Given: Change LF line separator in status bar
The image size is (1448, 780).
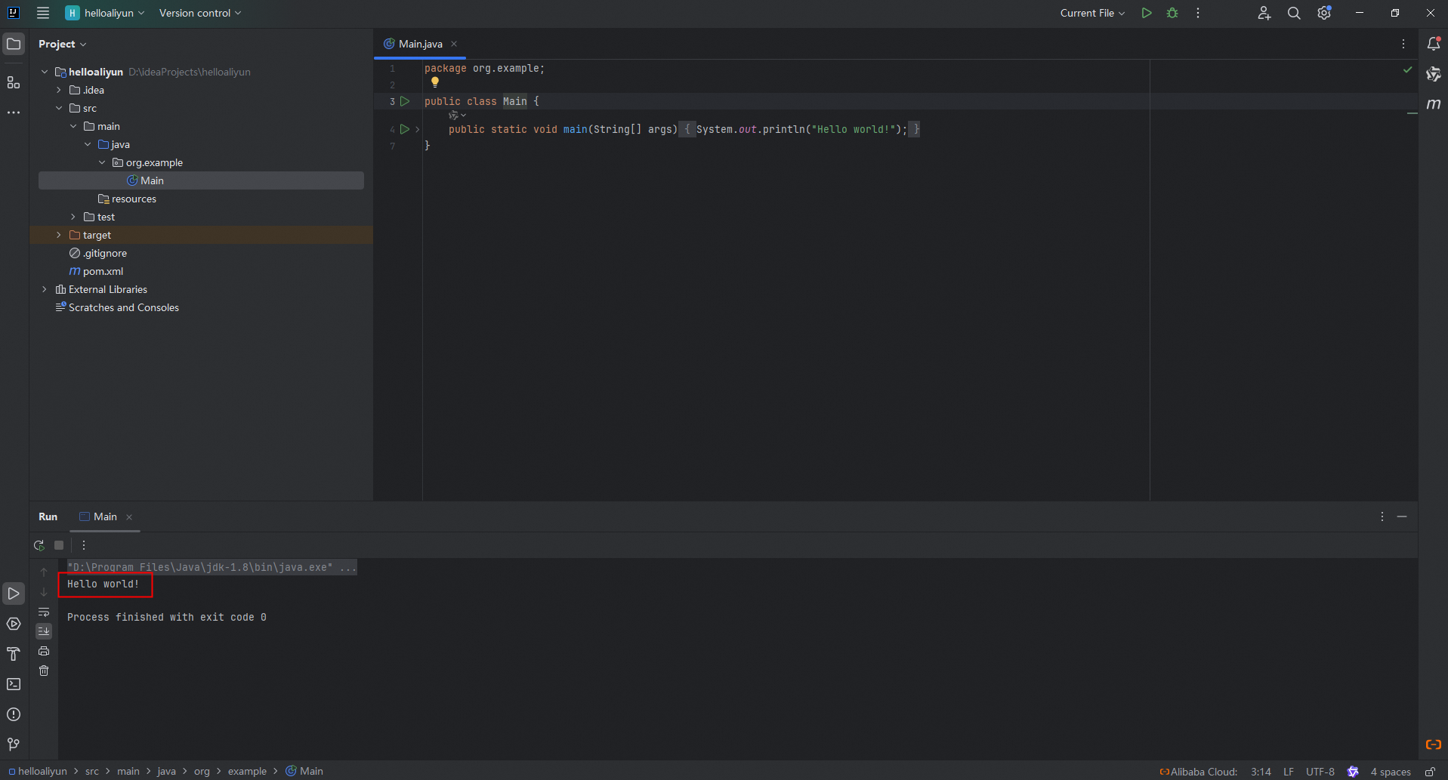Looking at the screenshot, I should [1289, 772].
